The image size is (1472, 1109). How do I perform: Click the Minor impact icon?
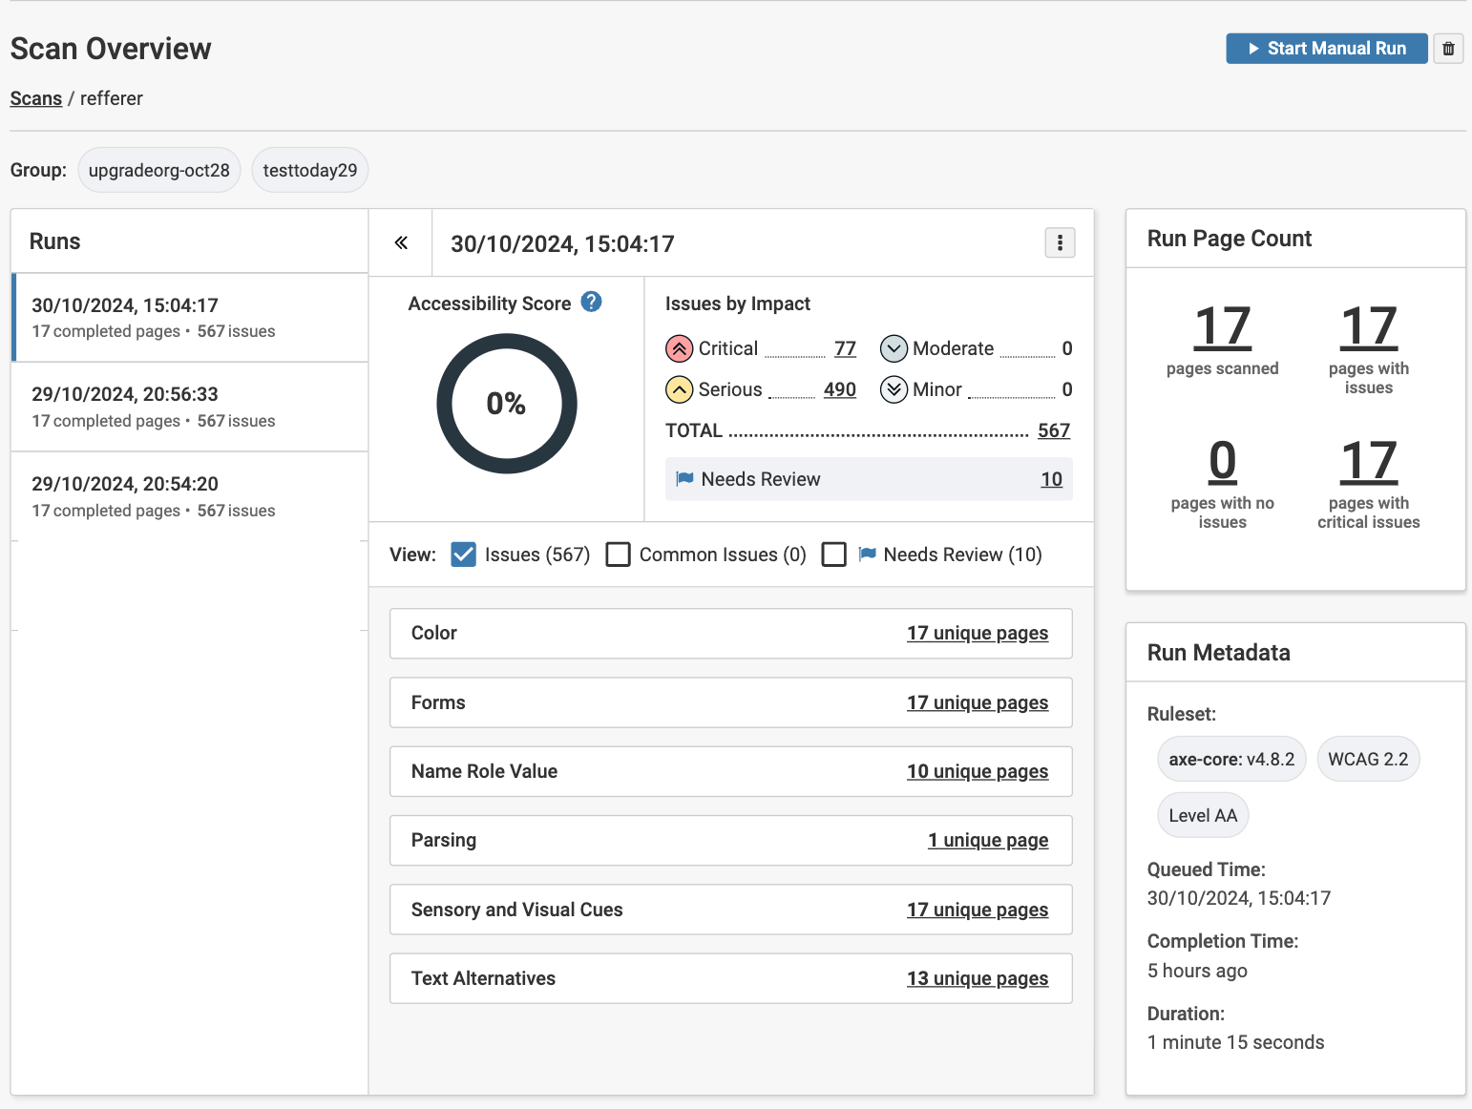point(894,390)
